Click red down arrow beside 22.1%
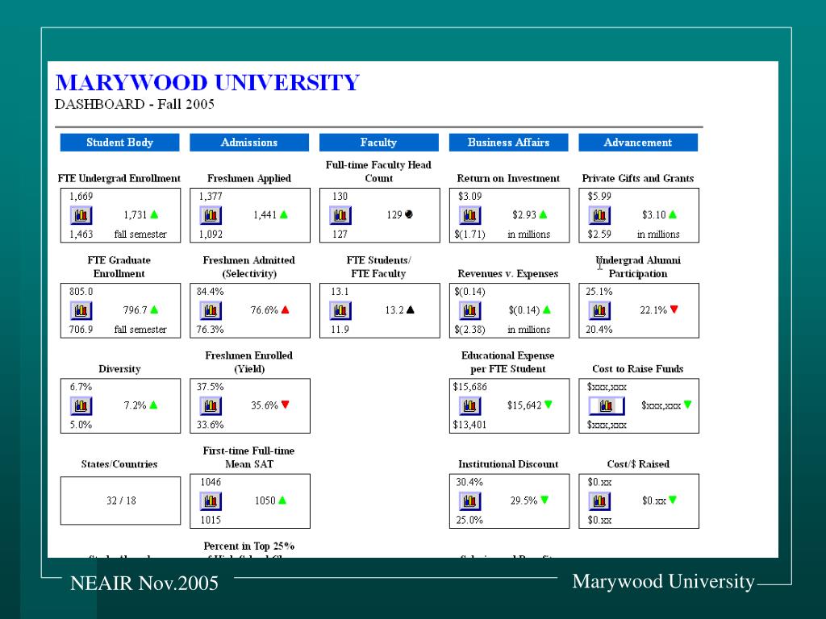The image size is (826, 619). 674,309
